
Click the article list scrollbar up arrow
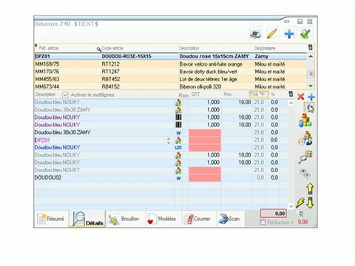(x=311, y=56)
